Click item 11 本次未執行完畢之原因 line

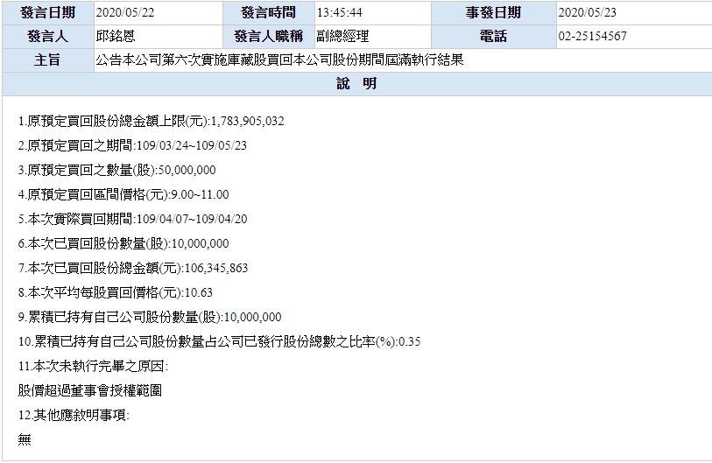click(x=93, y=367)
